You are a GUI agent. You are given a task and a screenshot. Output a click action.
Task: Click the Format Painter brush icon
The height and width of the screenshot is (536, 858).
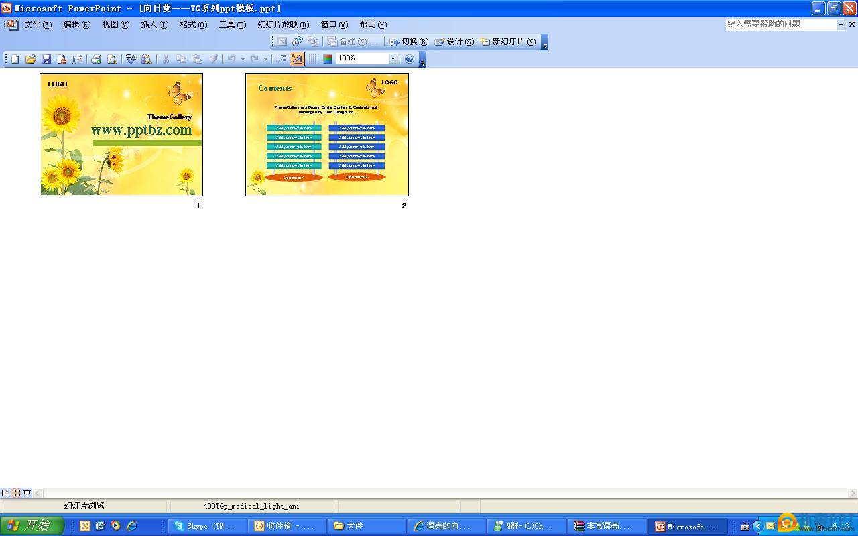click(x=212, y=59)
